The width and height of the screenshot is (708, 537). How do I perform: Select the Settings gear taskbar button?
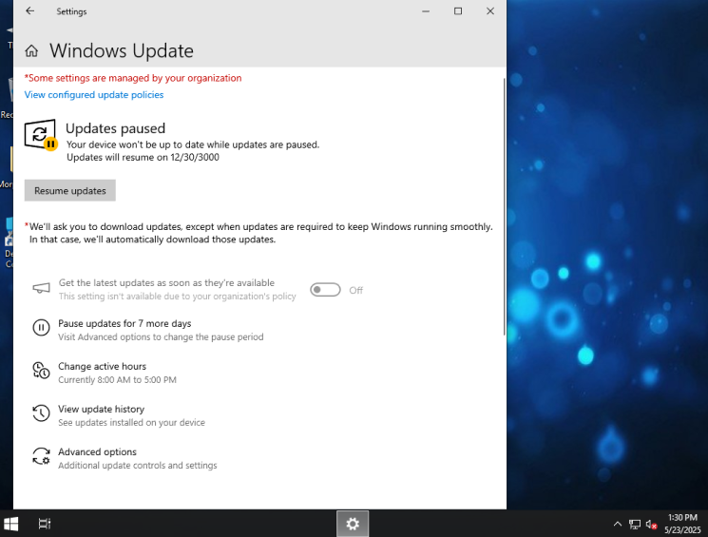pyautogui.click(x=353, y=524)
